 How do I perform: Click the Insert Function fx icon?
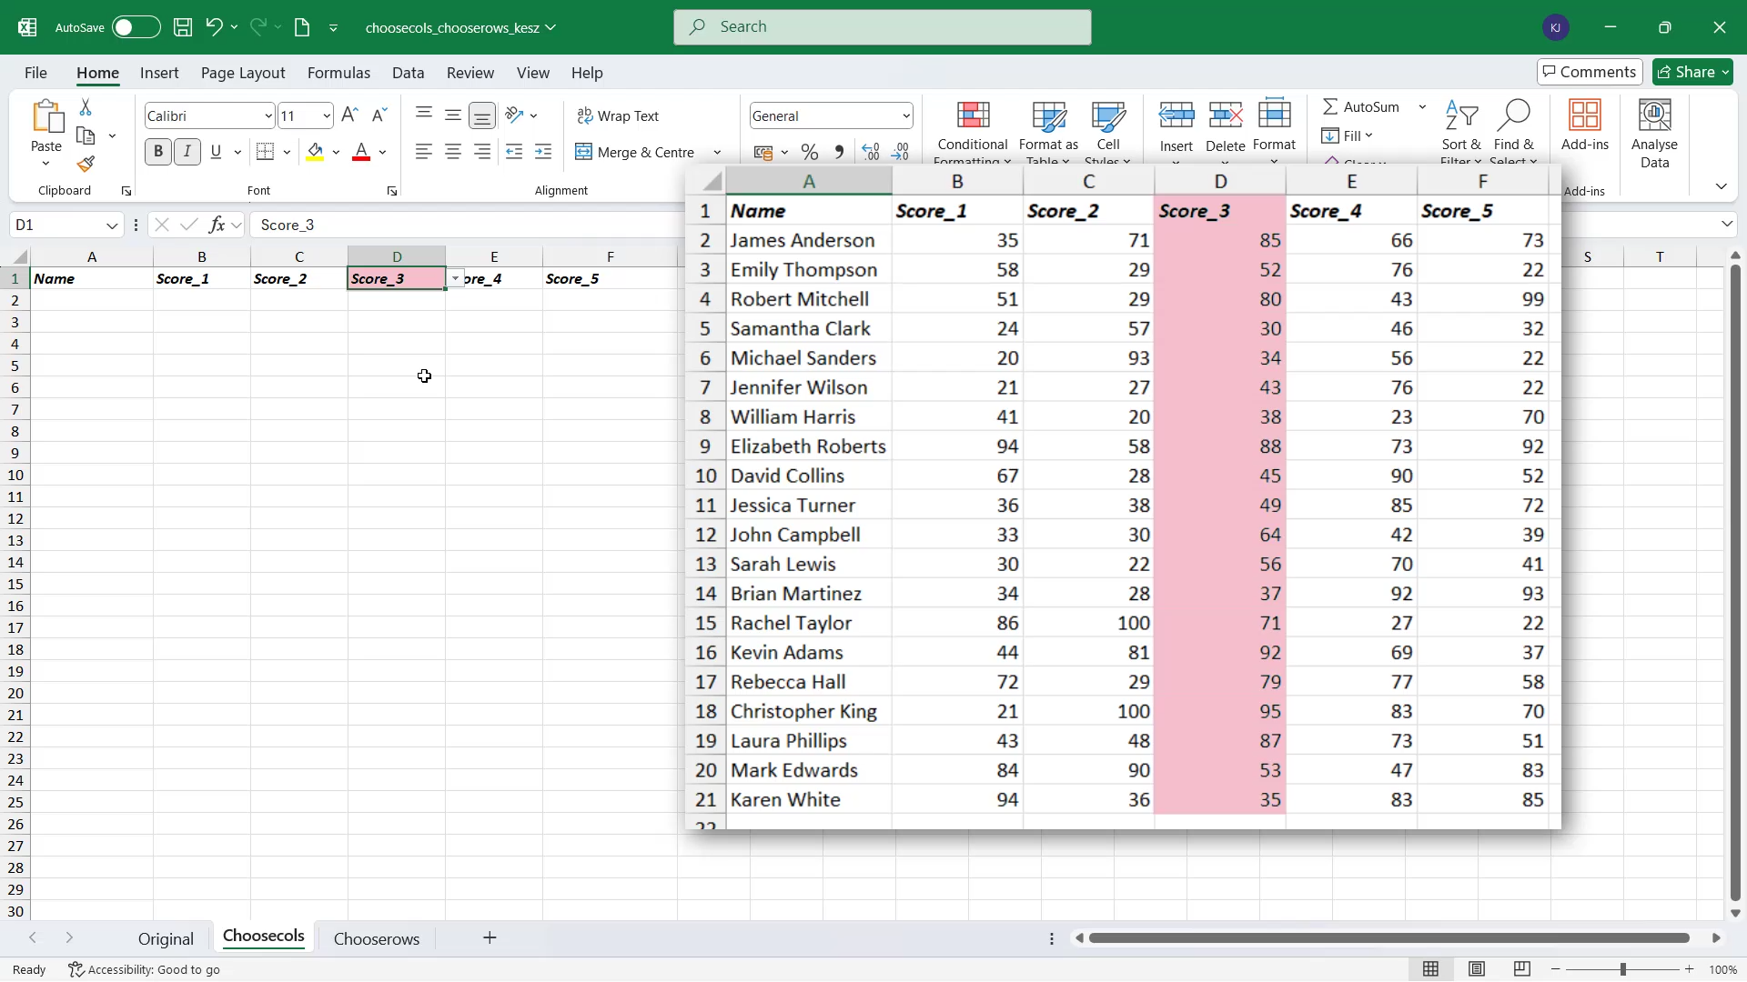click(x=217, y=225)
